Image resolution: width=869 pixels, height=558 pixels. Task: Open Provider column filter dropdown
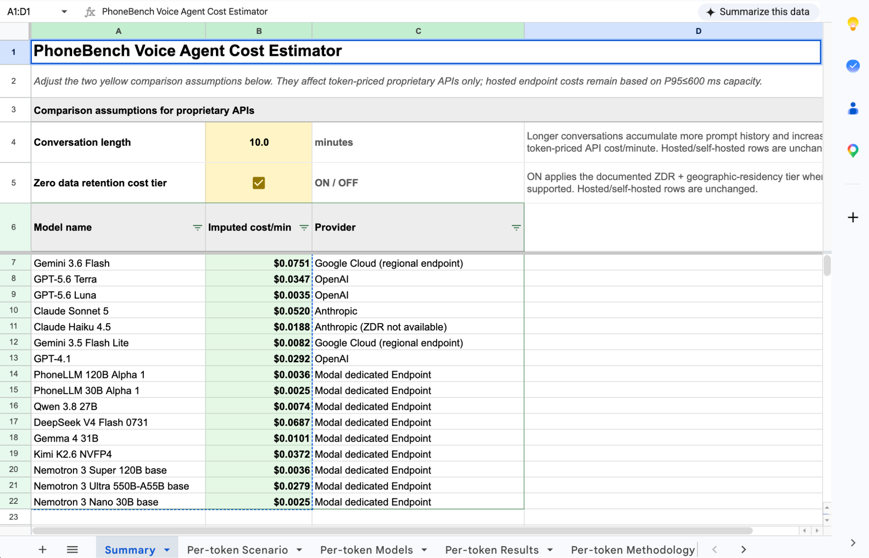516,227
